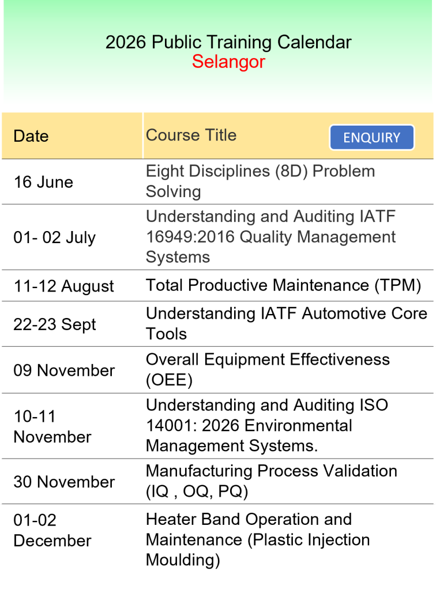
Task: Open the Heater Band Operation and Maintenance course
Action: (258, 540)
